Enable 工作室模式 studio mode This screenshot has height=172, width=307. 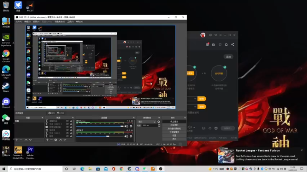[174, 132]
